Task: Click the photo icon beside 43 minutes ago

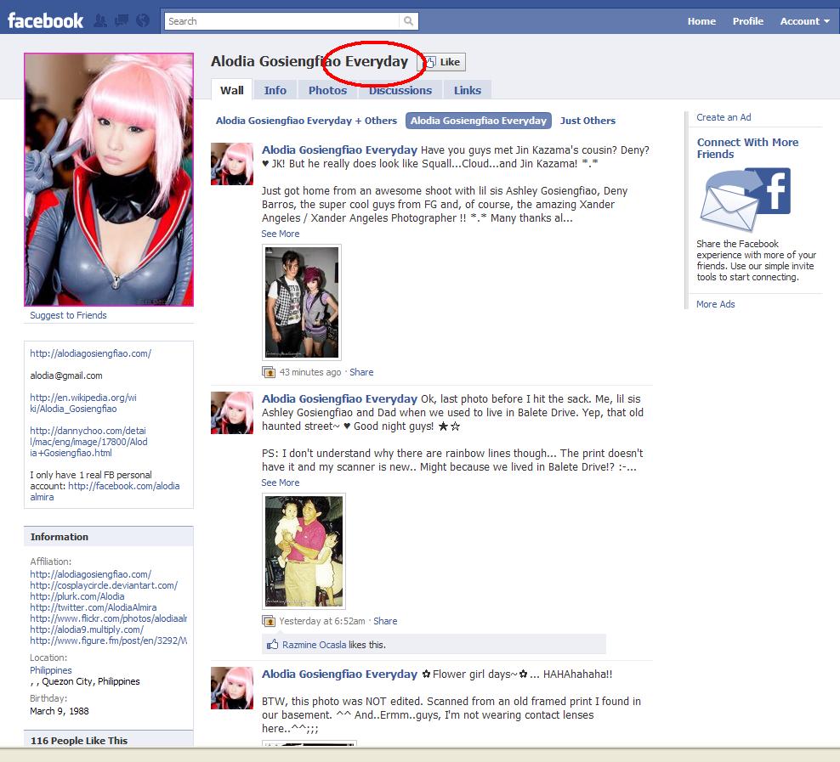Action: pos(268,372)
